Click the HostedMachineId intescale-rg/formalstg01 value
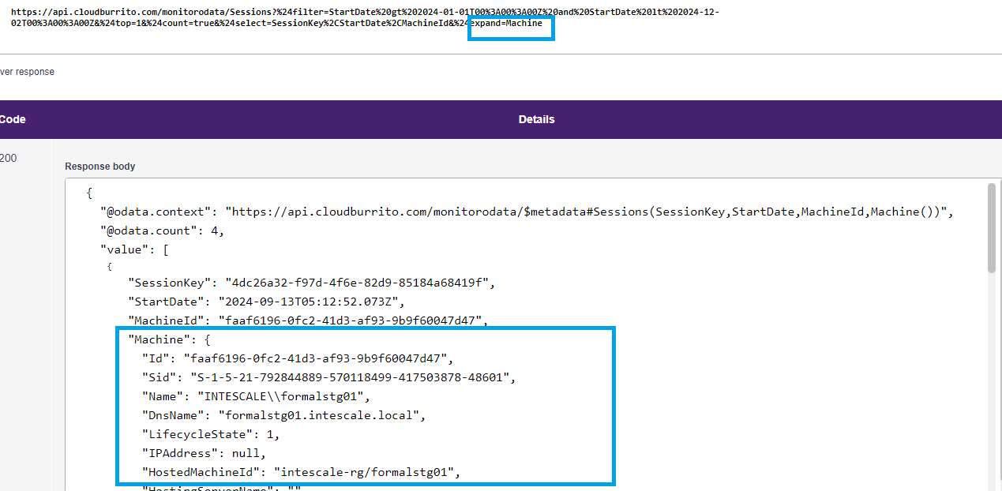Viewport: 1002px width, 491px height. coord(366,472)
